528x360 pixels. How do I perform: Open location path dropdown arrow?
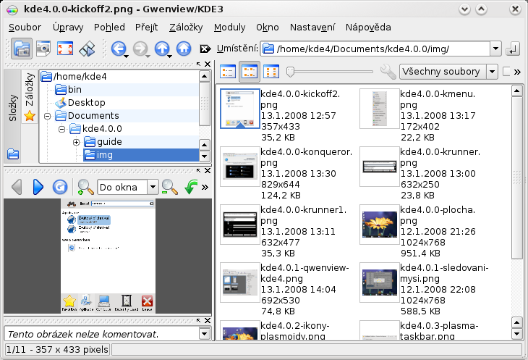[495, 49]
